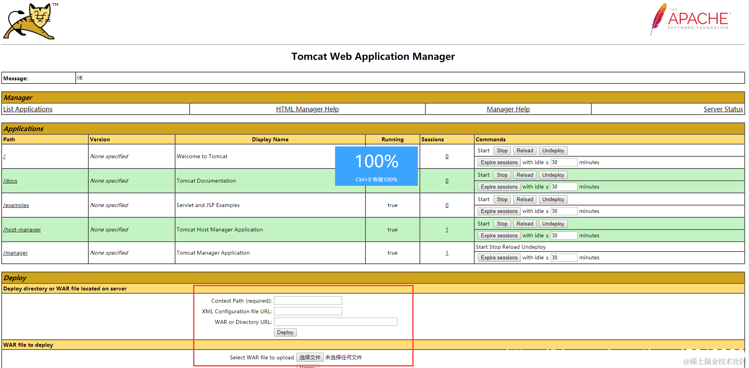The height and width of the screenshot is (368, 749).
Task: Click "true" in the /examples Running cell
Action: 392,205
